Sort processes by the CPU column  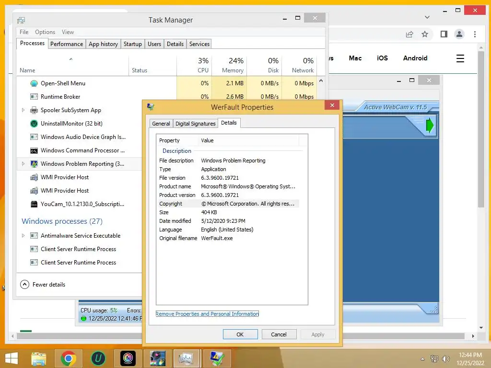(x=195, y=65)
